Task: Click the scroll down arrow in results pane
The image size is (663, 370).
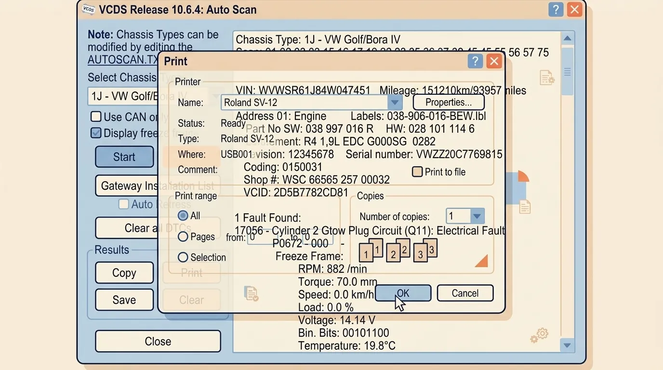Action: click(567, 345)
